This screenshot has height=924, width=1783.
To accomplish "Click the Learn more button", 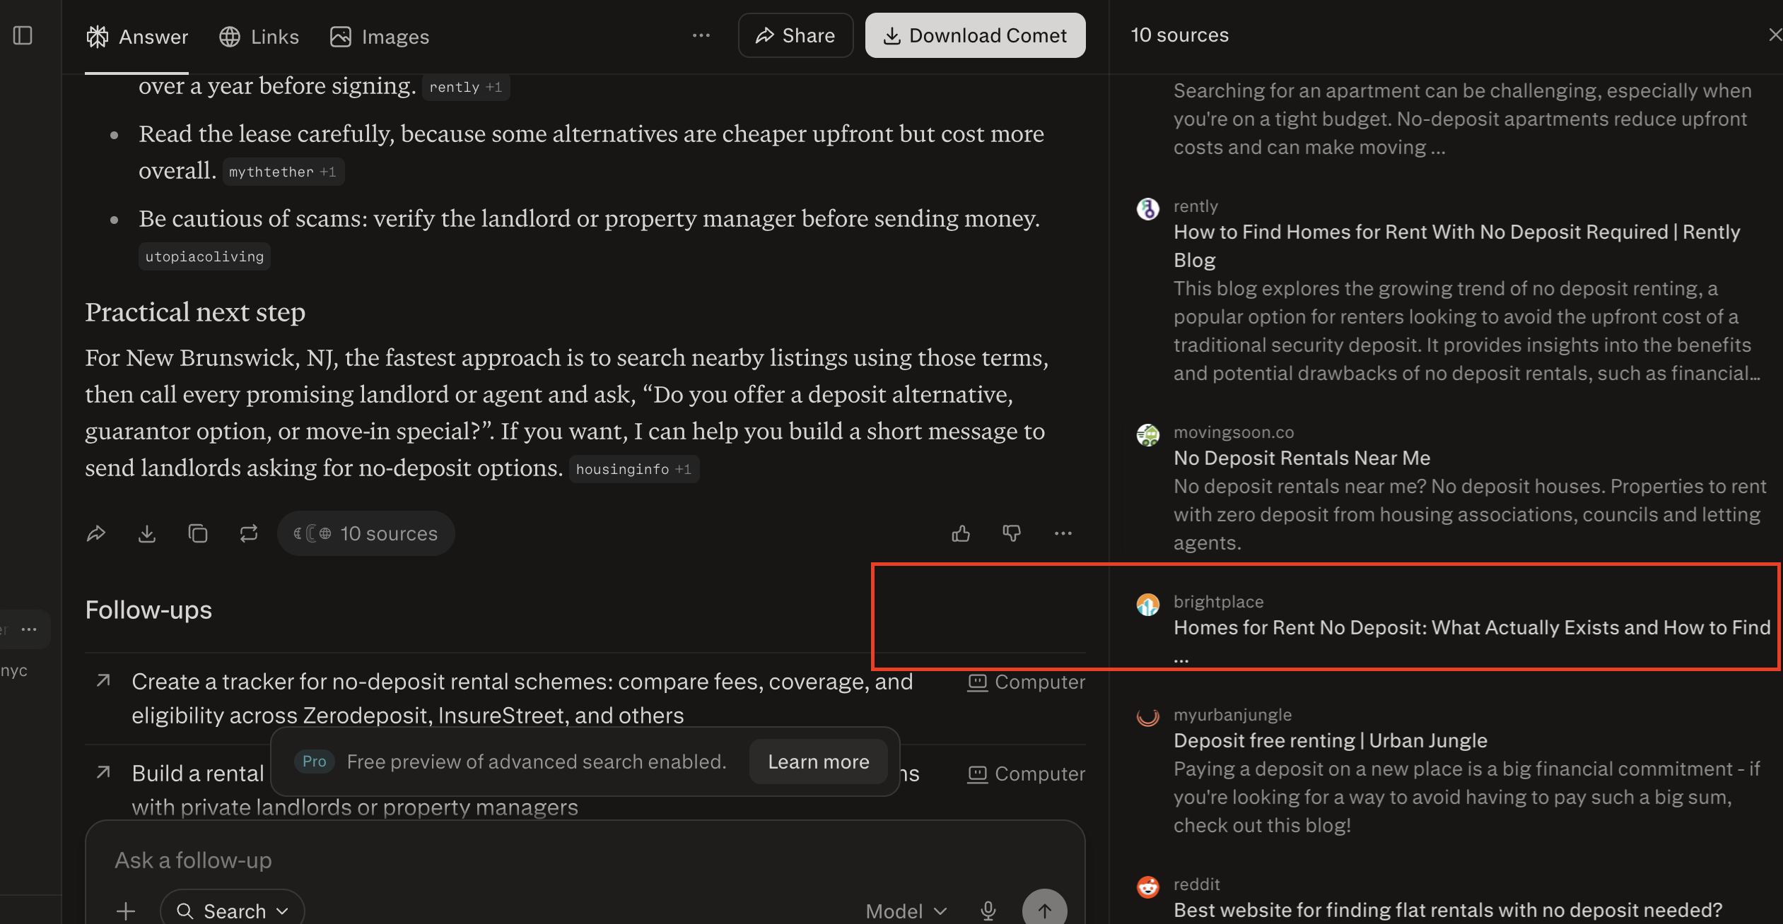I will click(819, 762).
